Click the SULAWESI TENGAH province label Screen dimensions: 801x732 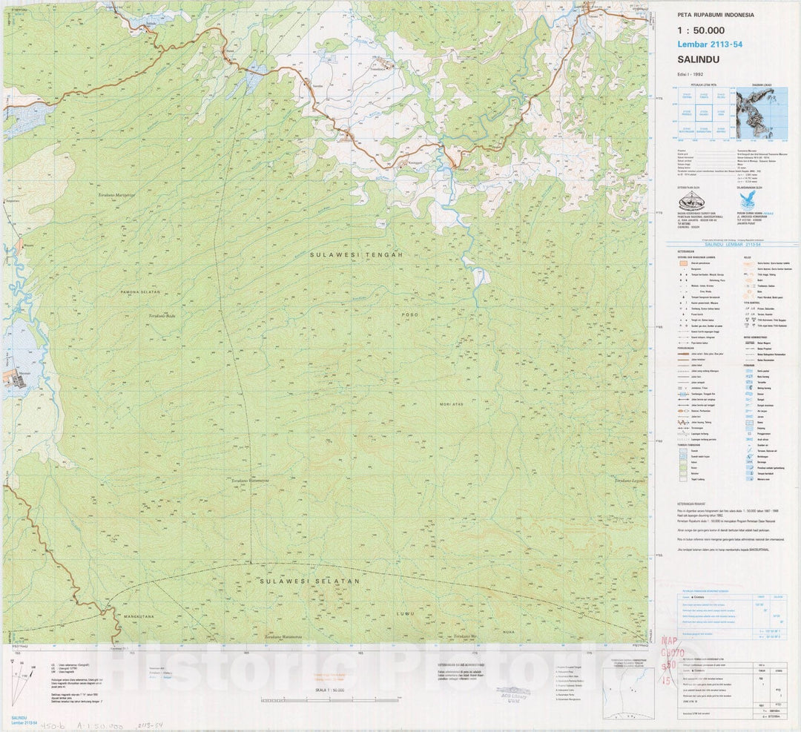coord(356,254)
